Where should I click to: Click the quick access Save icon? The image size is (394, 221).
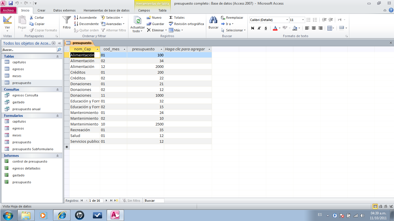click(11, 3)
